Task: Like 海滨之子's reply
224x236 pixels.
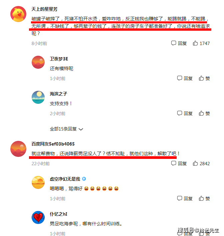Action: 204,113
